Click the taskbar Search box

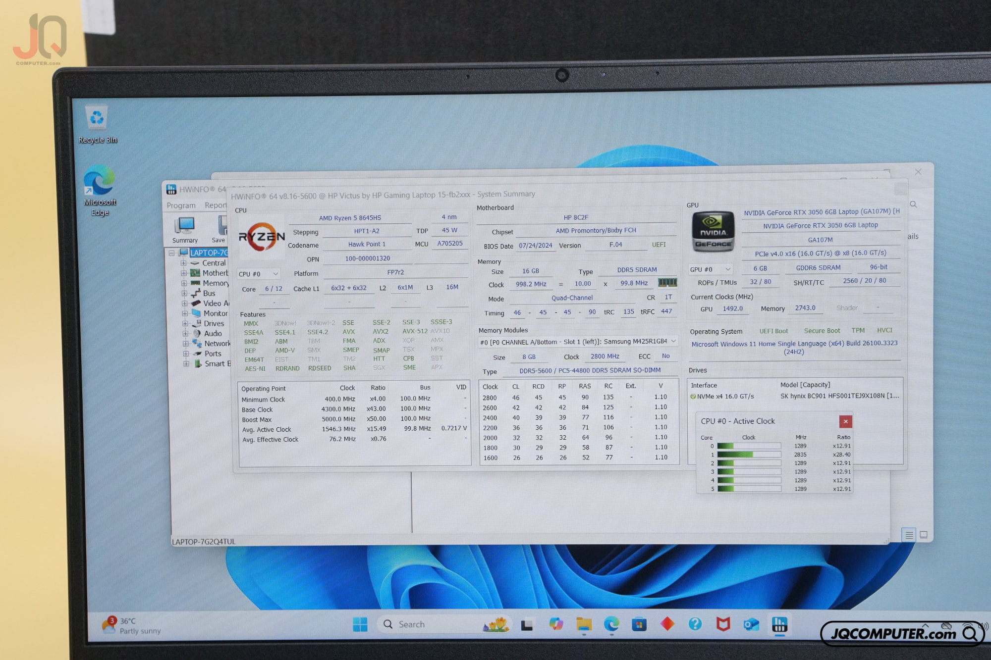click(x=444, y=624)
